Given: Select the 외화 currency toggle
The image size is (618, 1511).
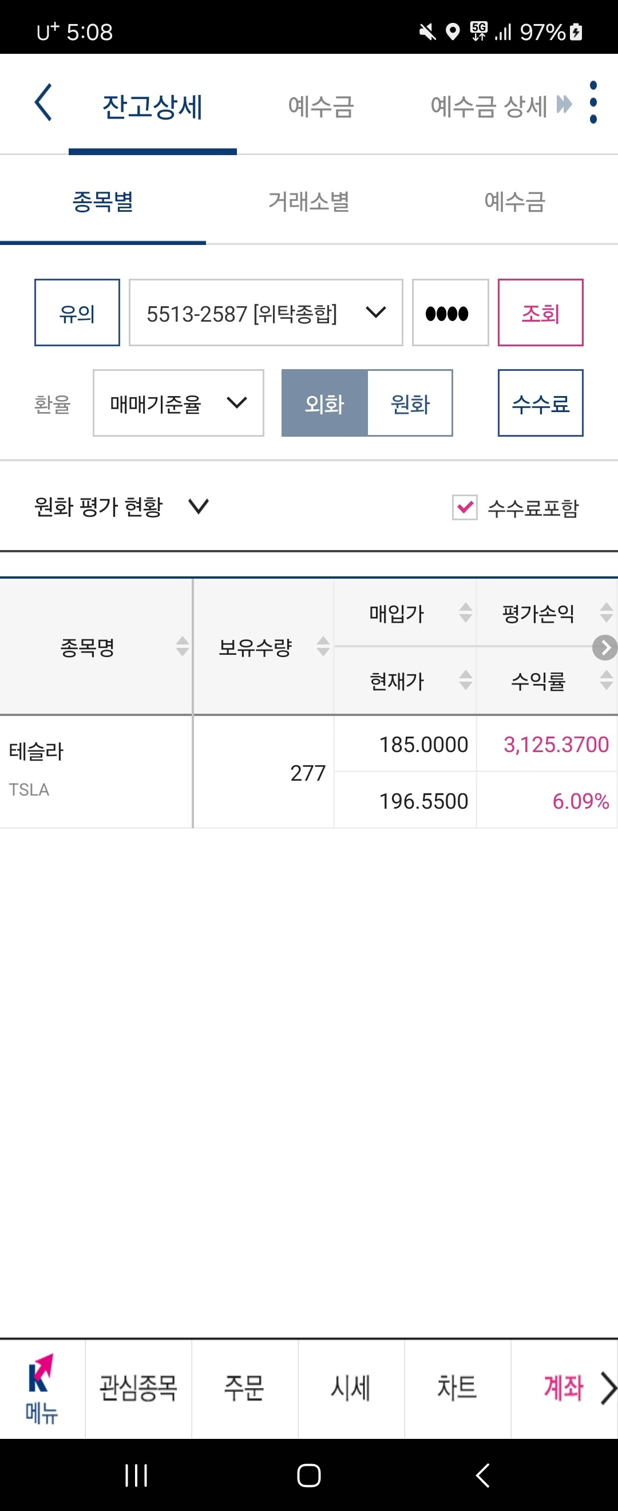Looking at the screenshot, I should (324, 404).
